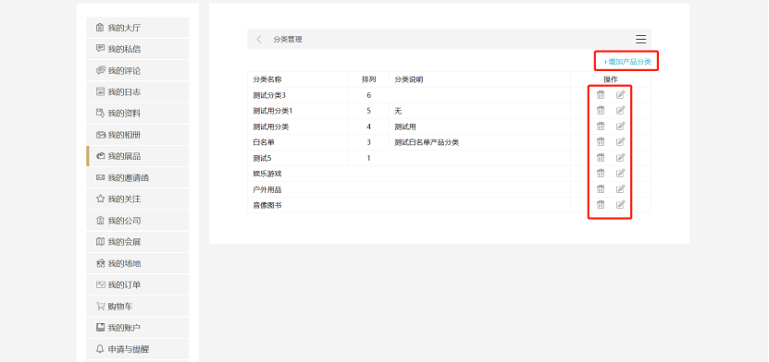Viewport: 769px width, 362px height.
Task: Edit the 音像图书 category
Action: (620, 204)
